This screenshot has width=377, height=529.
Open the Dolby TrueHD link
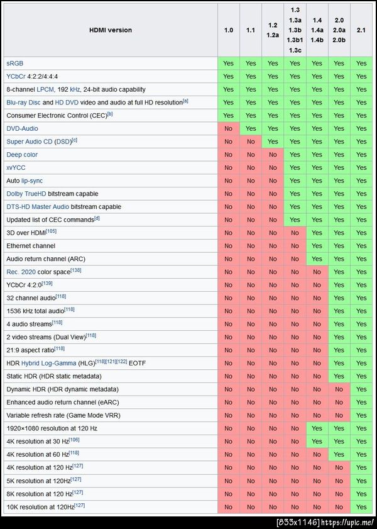(26, 194)
